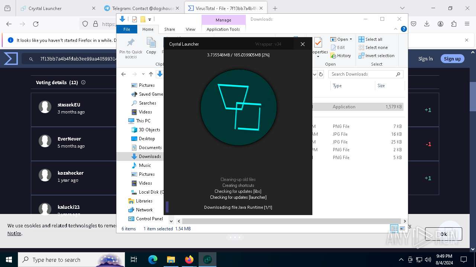
Task: Open voting details info icon
Action: click(x=83, y=82)
